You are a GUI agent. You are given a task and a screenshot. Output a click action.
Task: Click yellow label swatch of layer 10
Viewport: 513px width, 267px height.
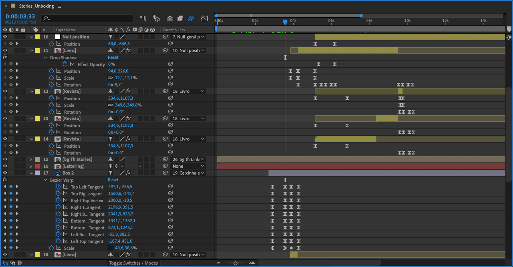click(37, 37)
